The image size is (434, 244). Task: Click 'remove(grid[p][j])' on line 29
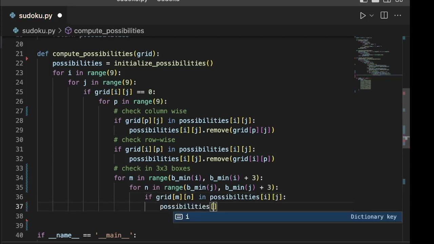point(240,130)
